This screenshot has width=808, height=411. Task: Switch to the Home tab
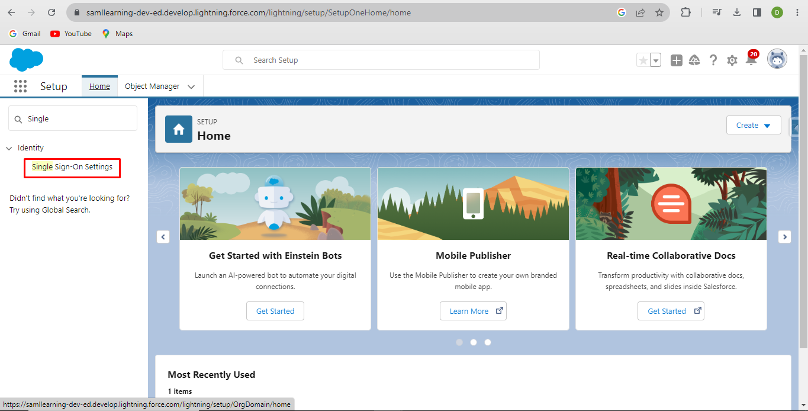point(99,86)
